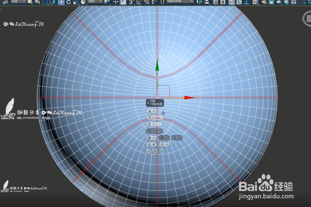Click the green Y-axis gizmo arrow
Screen dimensions: 311x207
coord(157,66)
